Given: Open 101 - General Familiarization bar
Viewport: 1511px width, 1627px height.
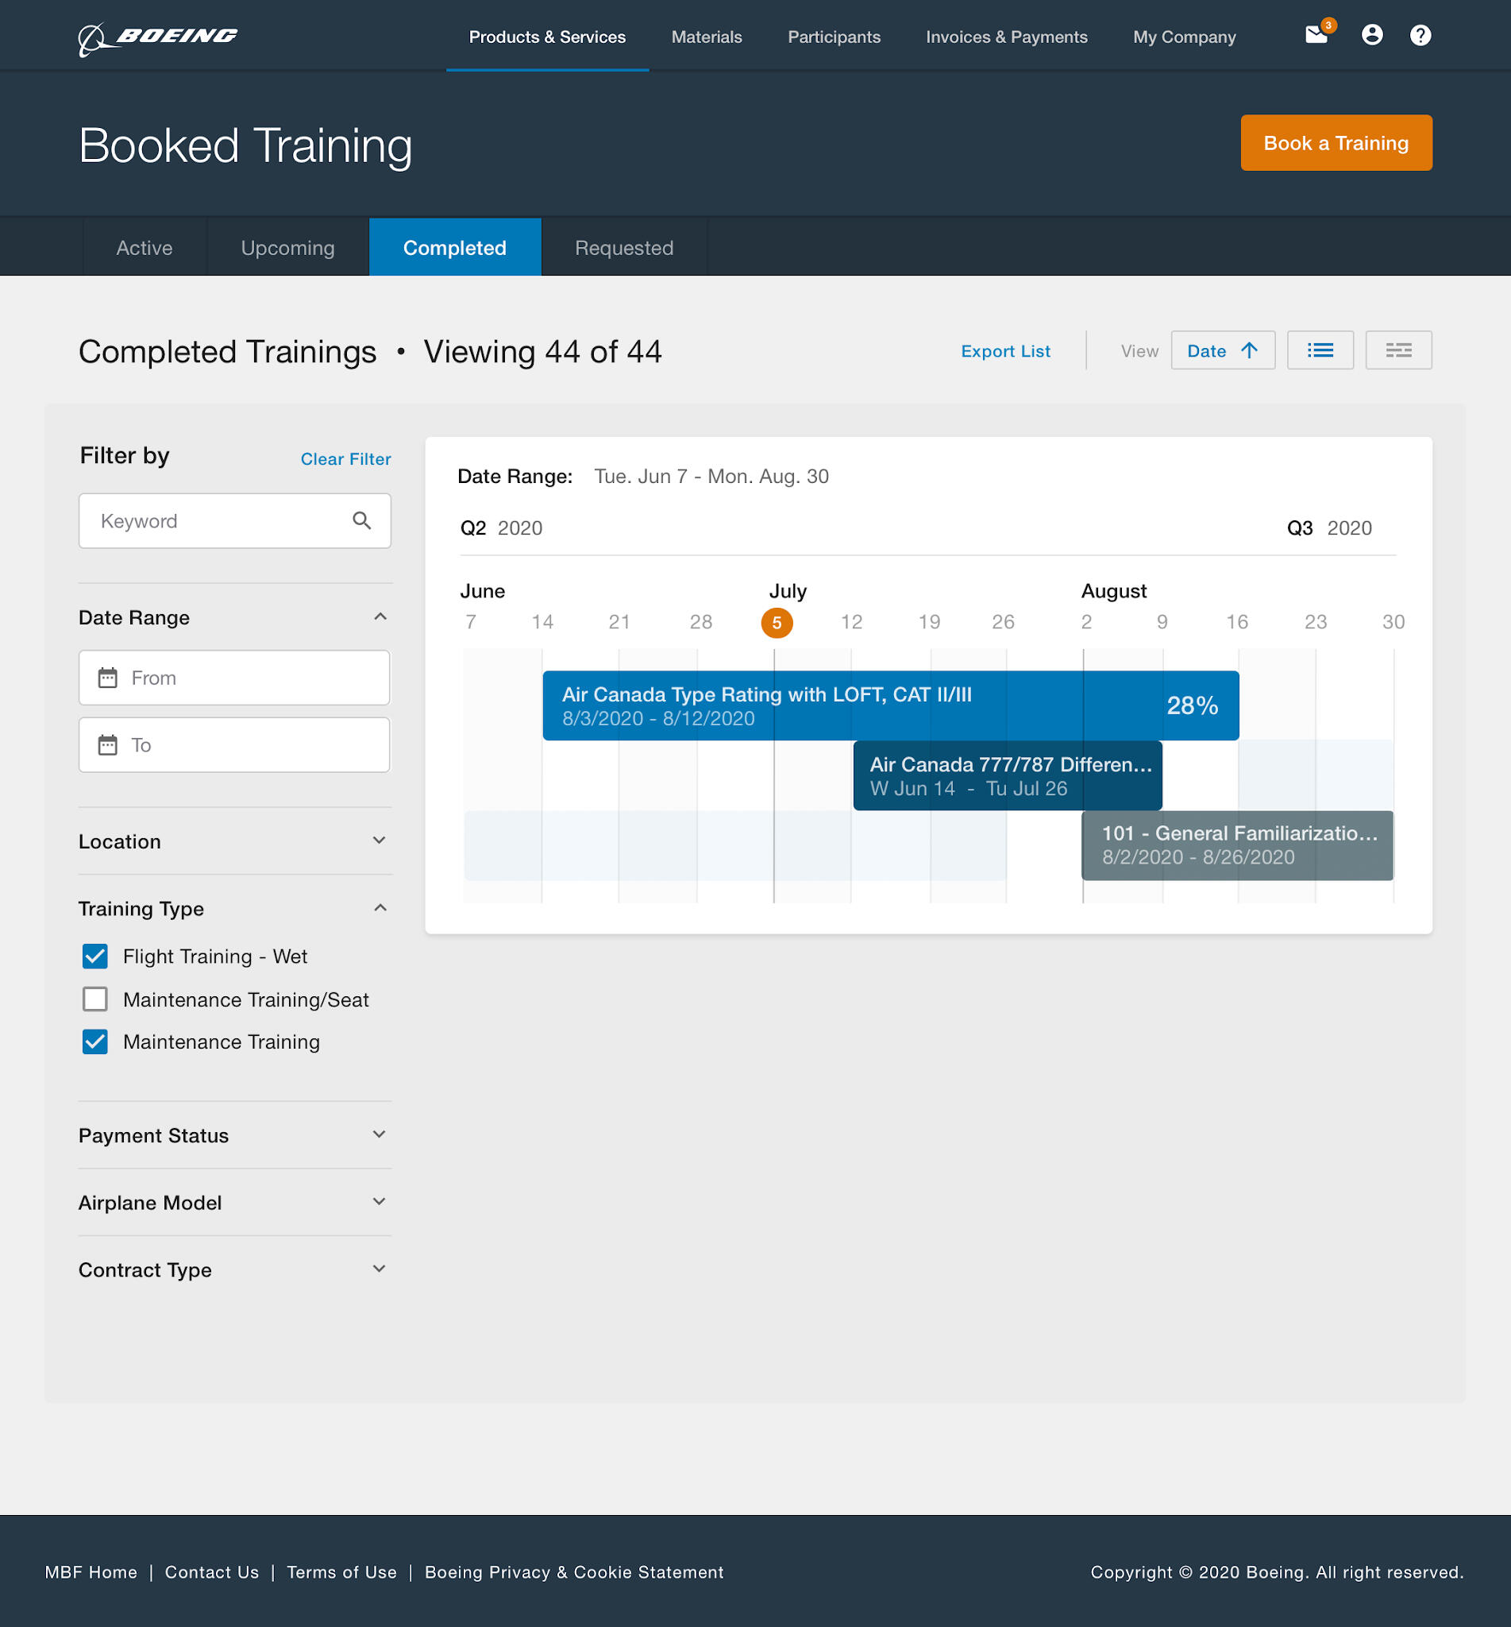Looking at the screenshot, I should coord(1237,845).
